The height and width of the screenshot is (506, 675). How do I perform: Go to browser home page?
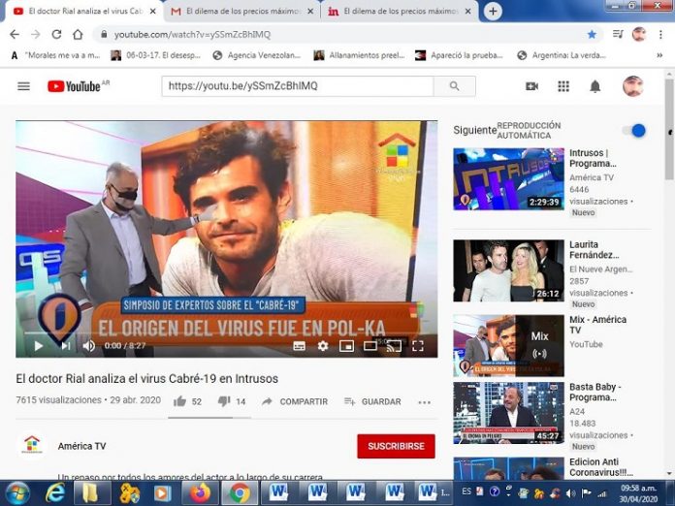point(78,35)
